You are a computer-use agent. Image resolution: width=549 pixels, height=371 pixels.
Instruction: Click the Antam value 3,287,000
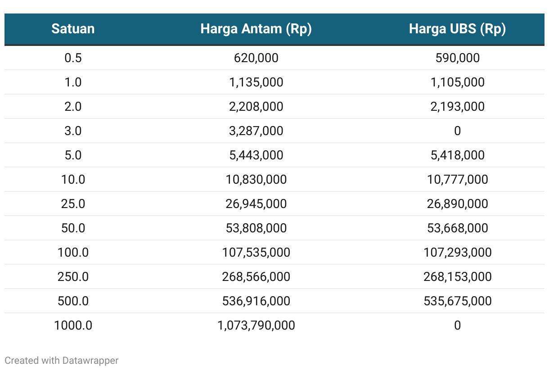(x=256, y=131)
